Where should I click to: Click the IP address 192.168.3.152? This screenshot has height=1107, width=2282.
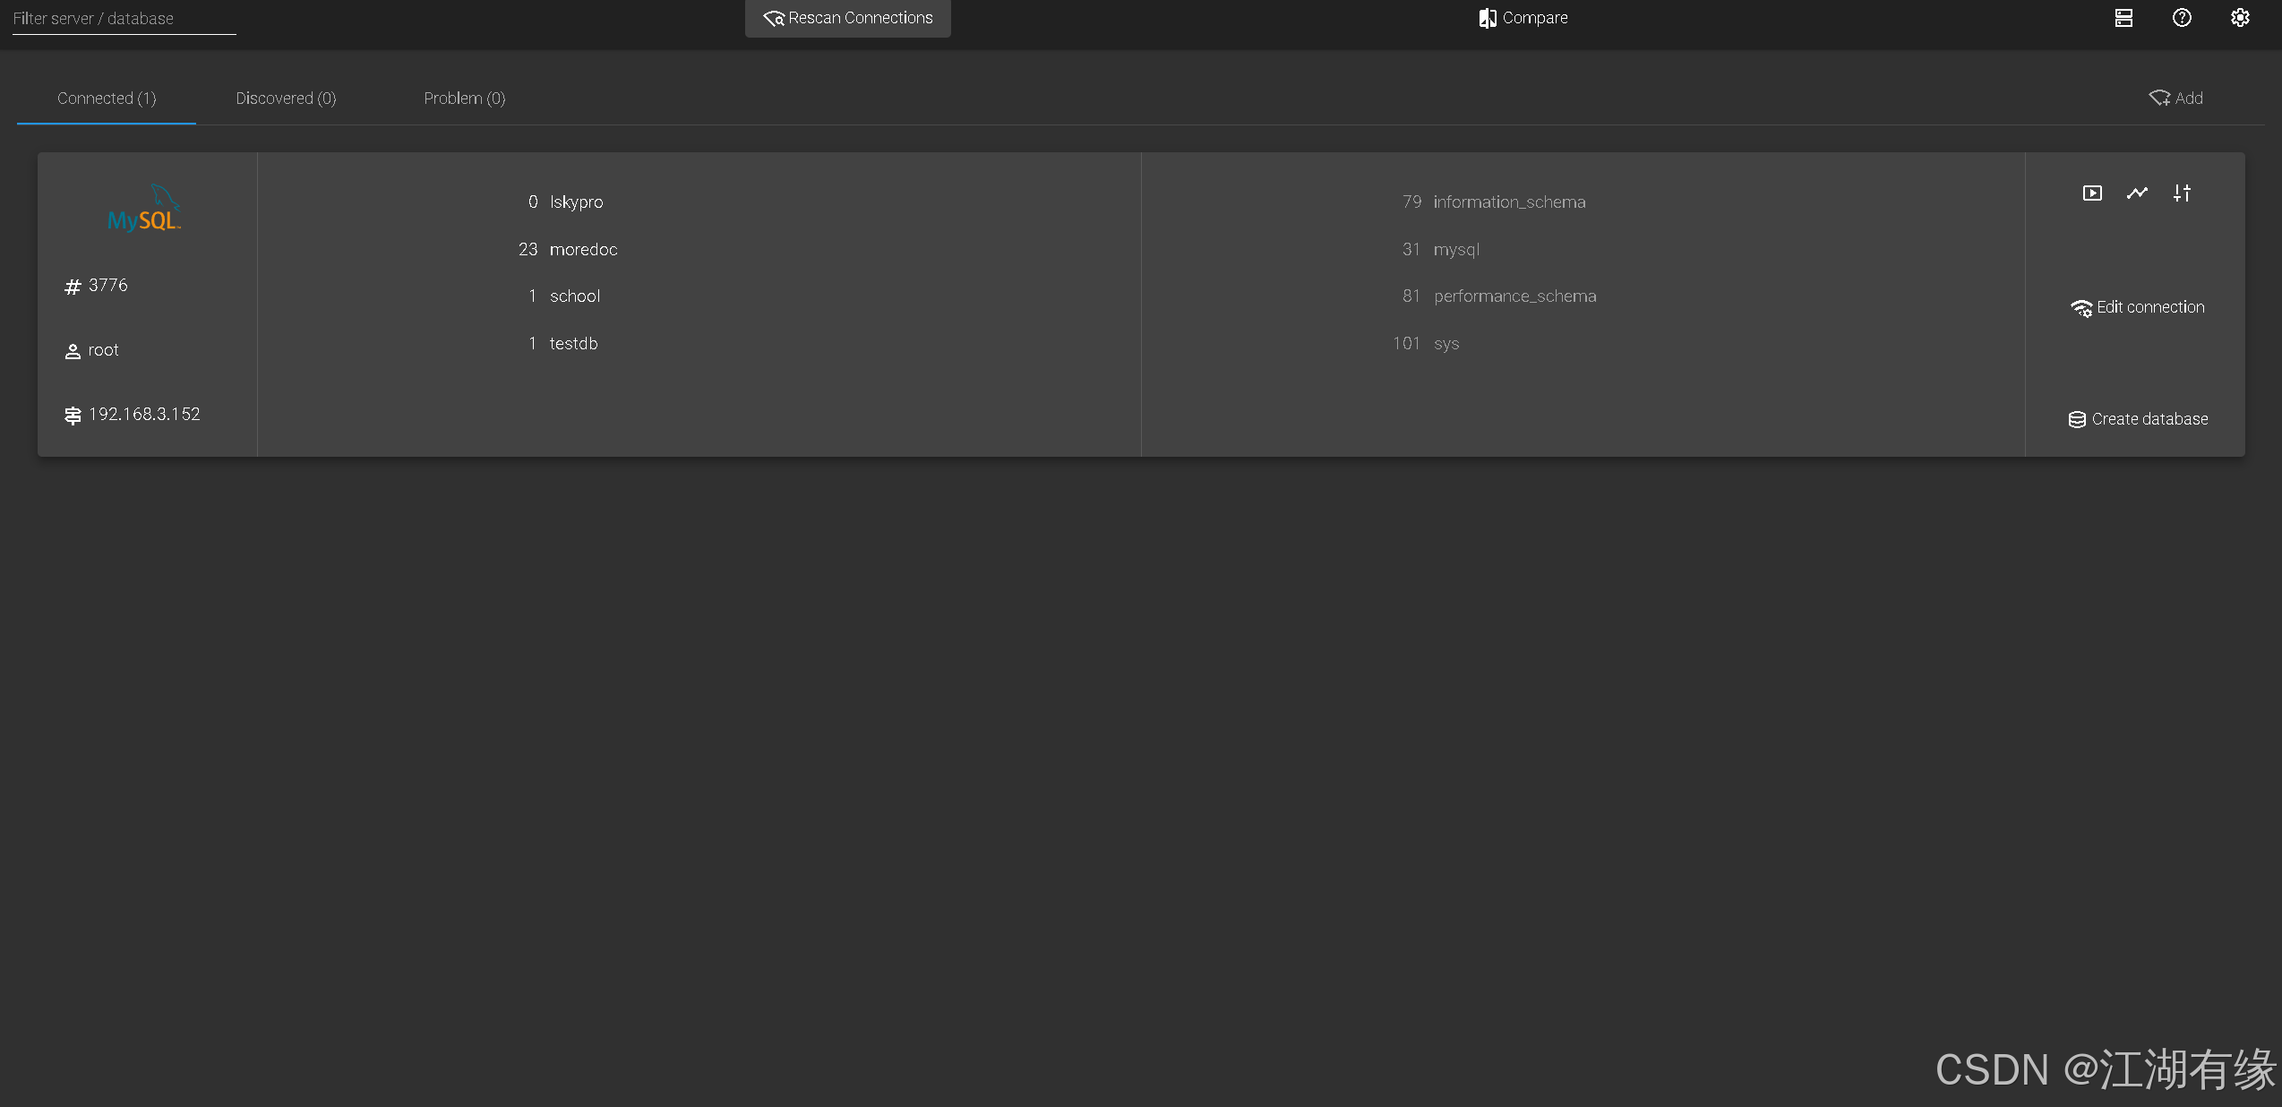(144, 415)
